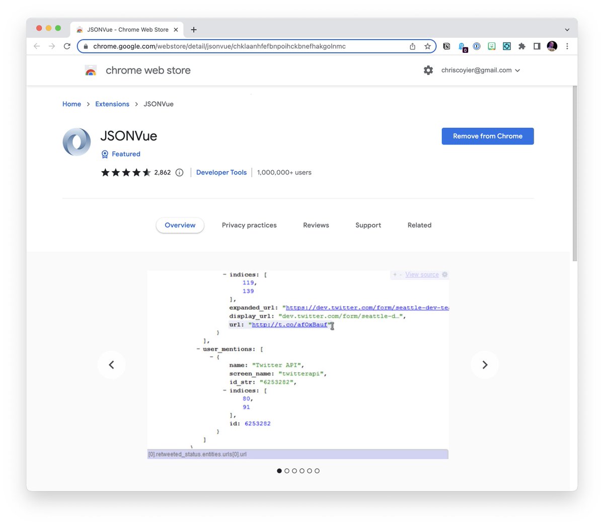Click the star rating display
This screenshot has width=604, height=526.
point(126,172)
